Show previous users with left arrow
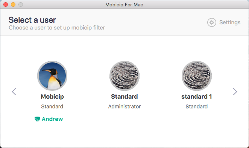249x148 pixels. coord(14,92)
